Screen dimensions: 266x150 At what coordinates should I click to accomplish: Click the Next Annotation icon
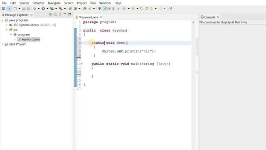tap(124, 8)
